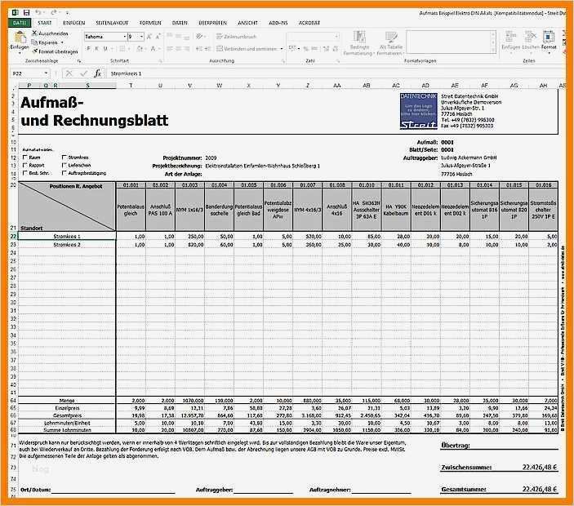This screenshot has height=506, width=574.
Task: Tick the Lieferschein checkbox
Action: pyautogui.click(x=64, y=166)
